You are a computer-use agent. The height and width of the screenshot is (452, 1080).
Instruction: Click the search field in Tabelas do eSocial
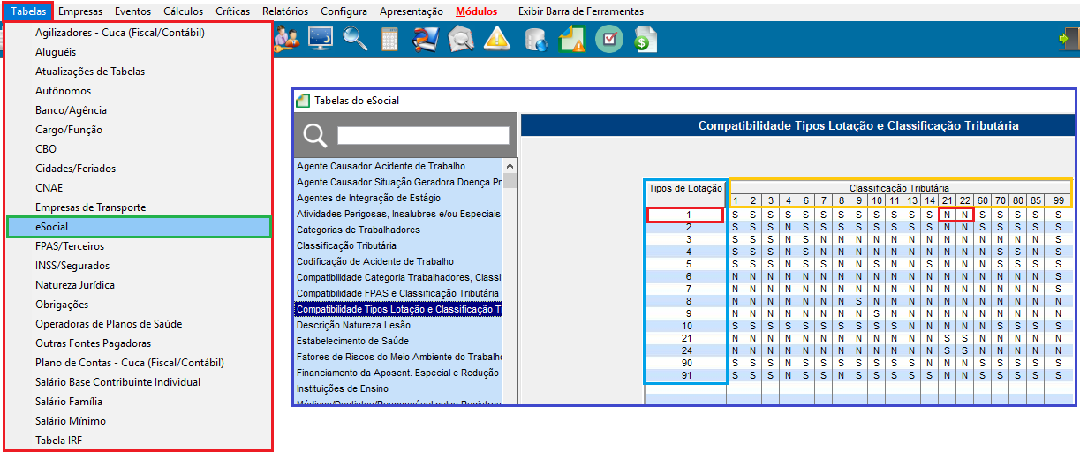[423, 135]
